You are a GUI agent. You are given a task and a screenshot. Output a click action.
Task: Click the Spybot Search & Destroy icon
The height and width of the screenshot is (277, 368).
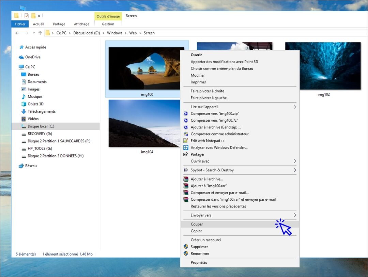186,170
